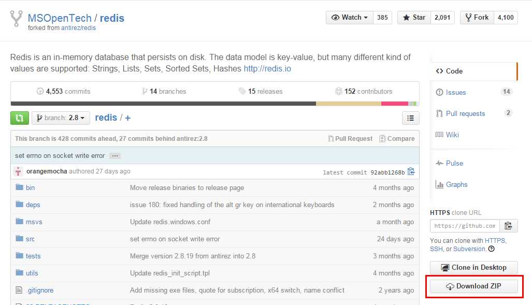The image size is (532, 305).
Task: Click the .gitignore file icon
Action: pyautogui.click(x=19, y=290)
